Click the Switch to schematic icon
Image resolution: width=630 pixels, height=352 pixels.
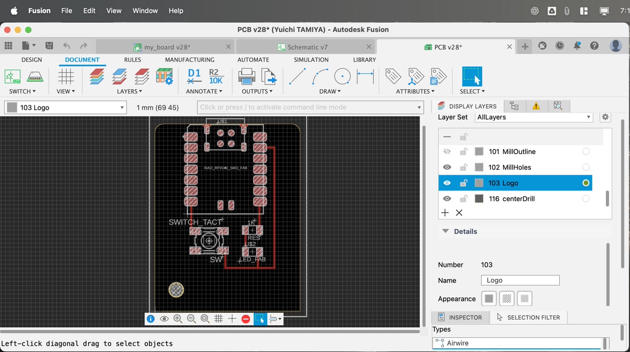[13, 77]
